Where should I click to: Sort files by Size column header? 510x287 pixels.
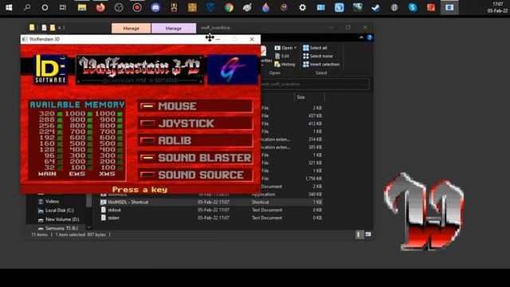[309, 97]
